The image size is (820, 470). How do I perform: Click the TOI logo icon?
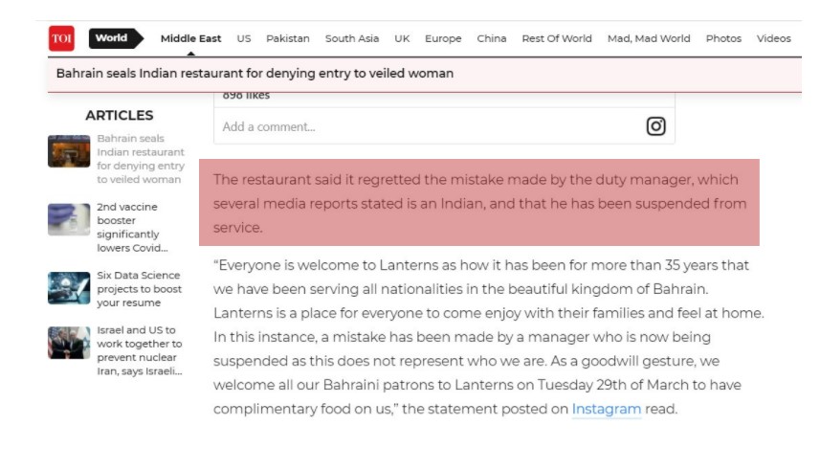61,38
